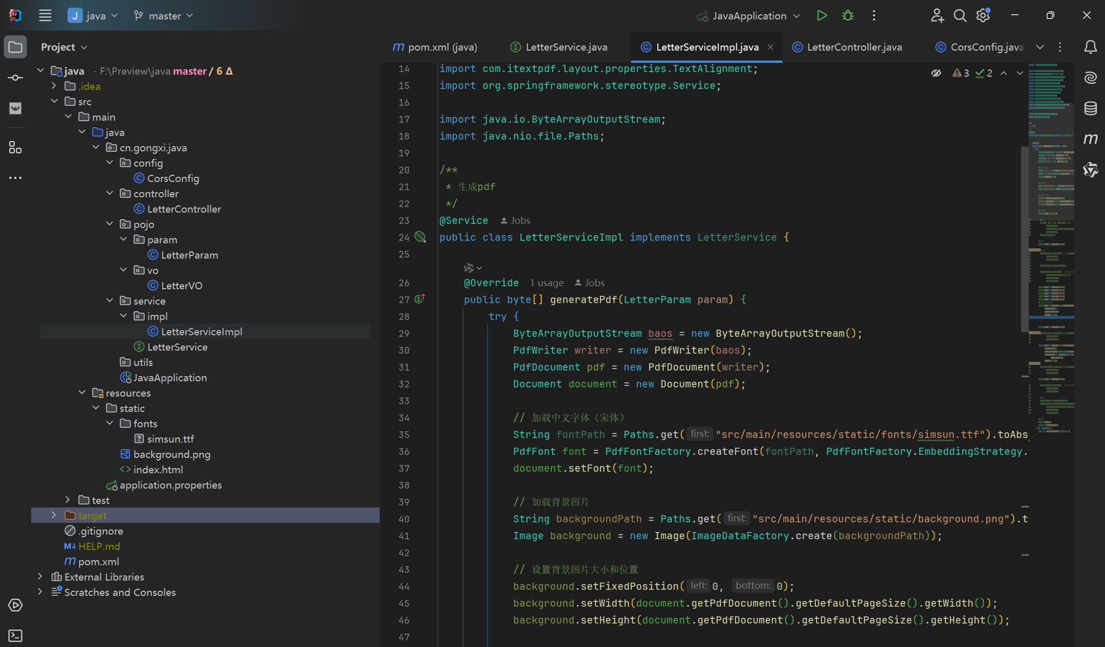Expand the .idea folder
Image resolution: width=1105 pixels, height=647 pixels.
tap(54, 86)
